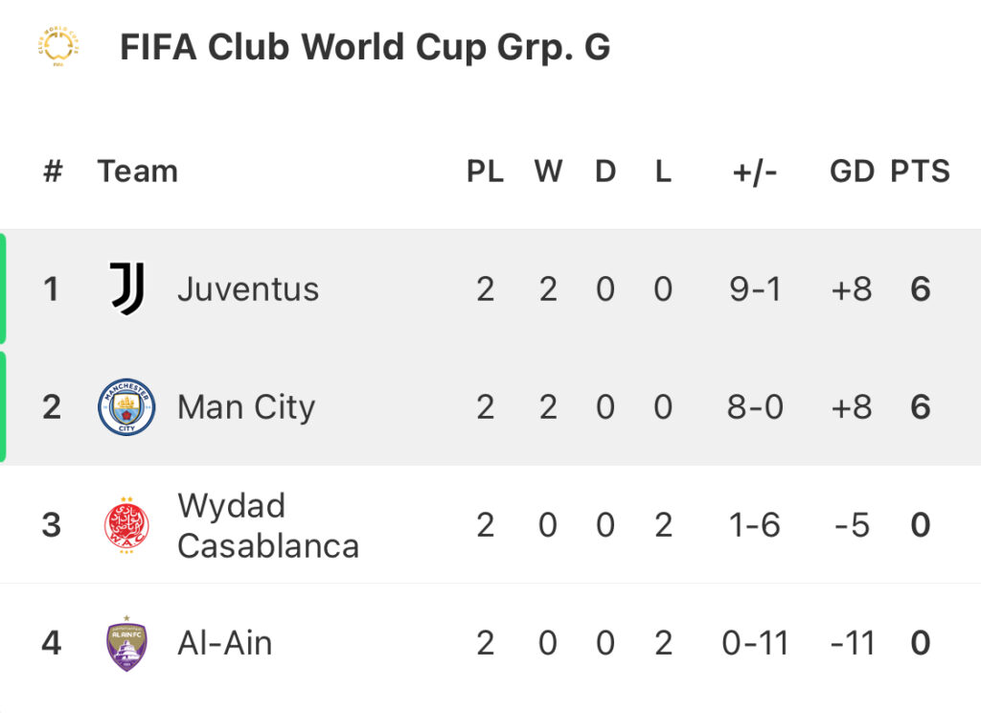Click the Manchester City badge
The image size is (981, 713).
pyautogui.click(x=127, y=407)
